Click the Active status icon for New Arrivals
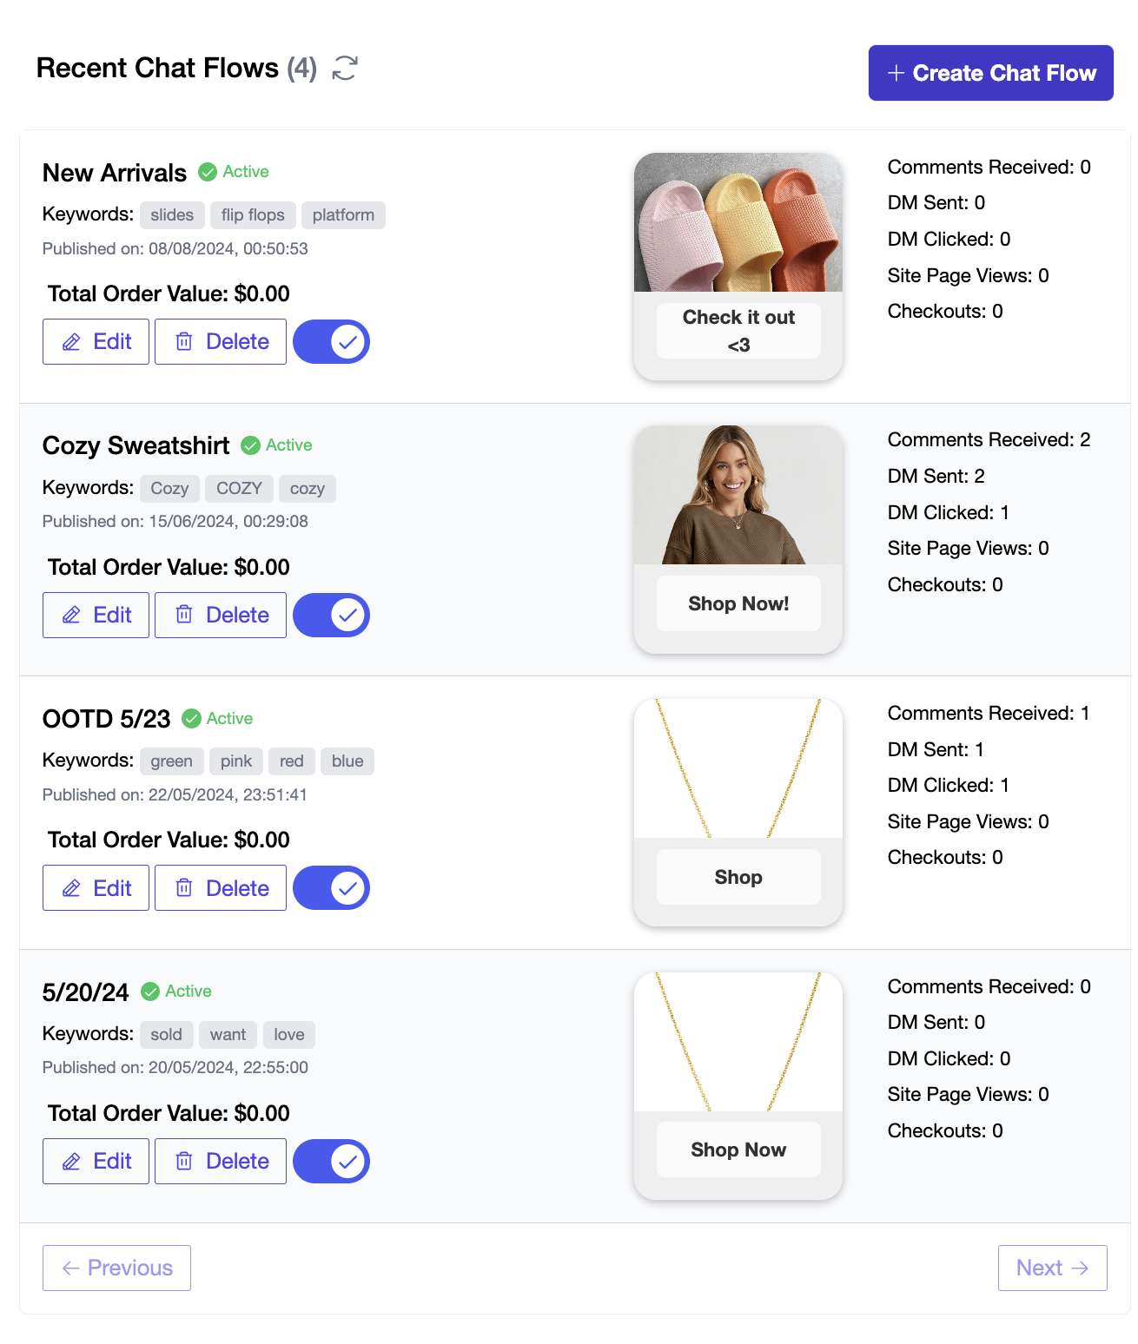This screenshot has height=1344, width=1138. point(208,172)
